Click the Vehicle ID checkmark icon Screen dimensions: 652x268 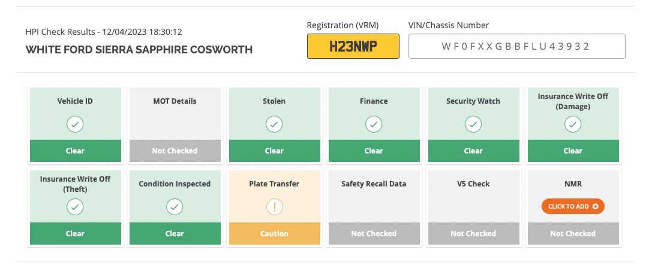click(75, 124)
